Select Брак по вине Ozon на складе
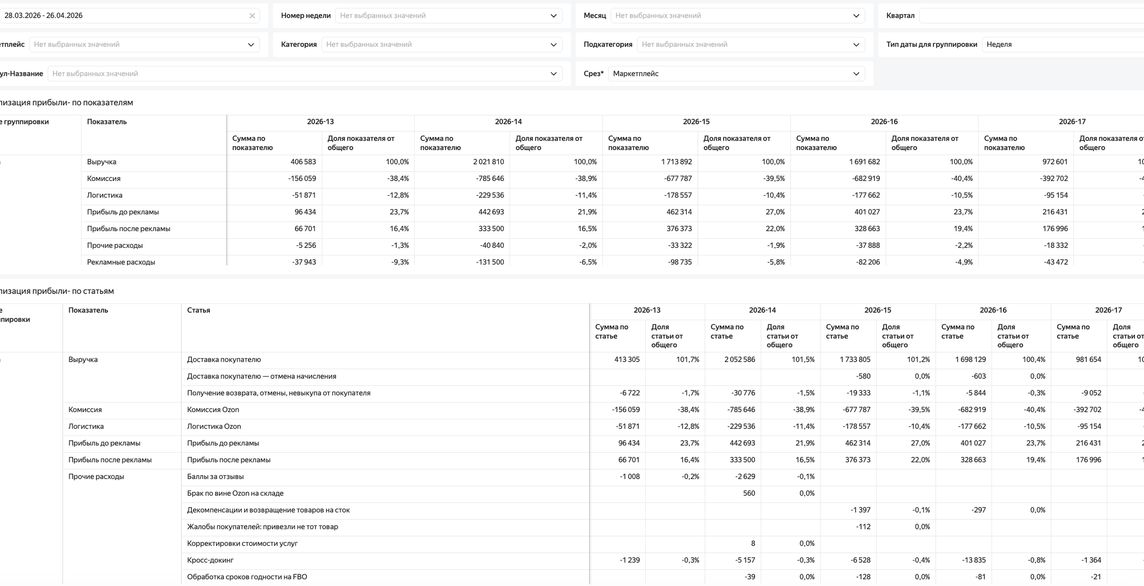Image resolution: width=1144 pixels, height=586 pixels. tap(235, 494)
